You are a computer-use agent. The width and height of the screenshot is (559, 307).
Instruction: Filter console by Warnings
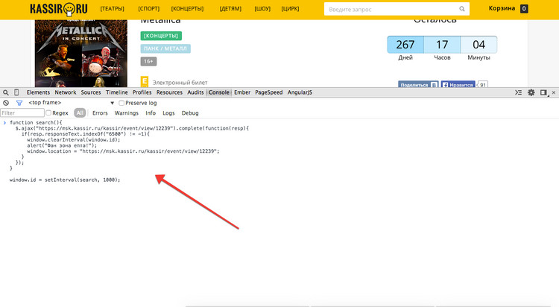(127, 113)
